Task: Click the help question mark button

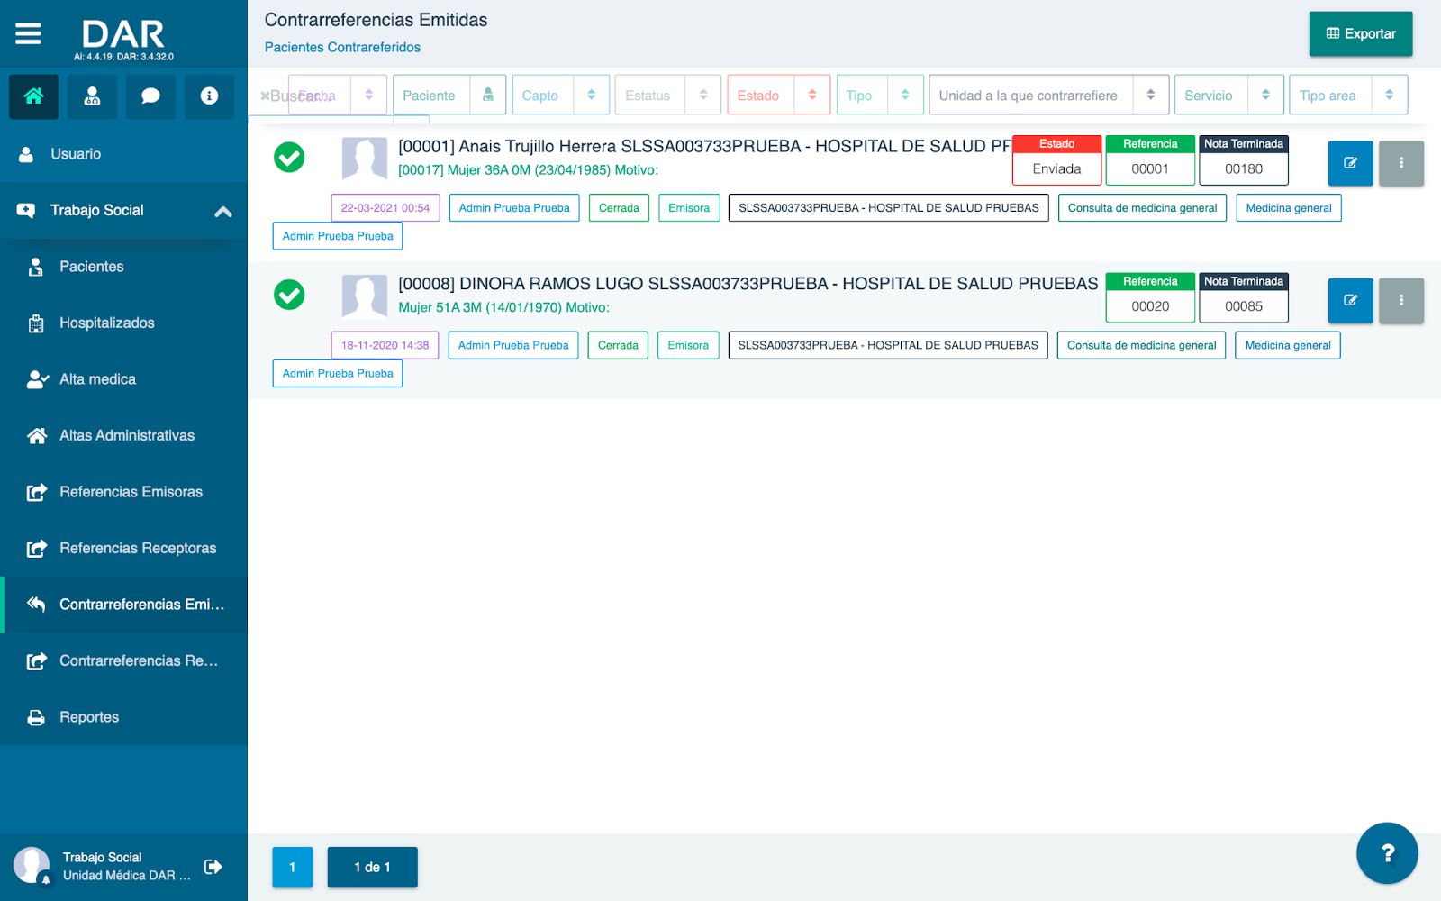Action: (x=1387, y=853)
